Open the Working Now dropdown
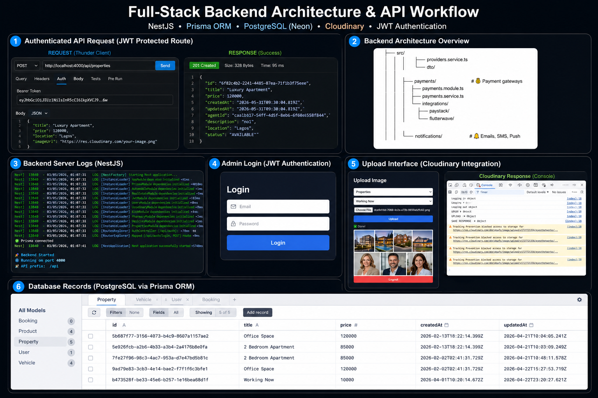This screenshot has width=598, height=398. [393, 201]
